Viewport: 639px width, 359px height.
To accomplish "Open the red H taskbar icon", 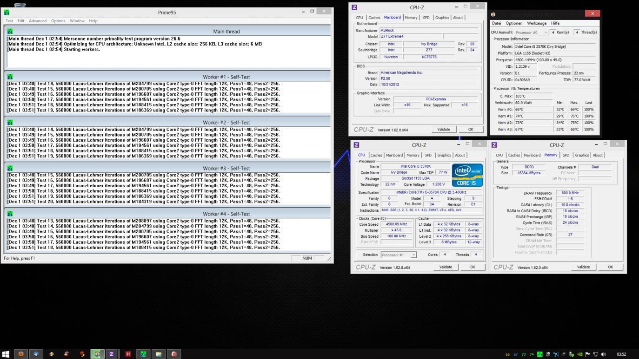I will (128, 354).
